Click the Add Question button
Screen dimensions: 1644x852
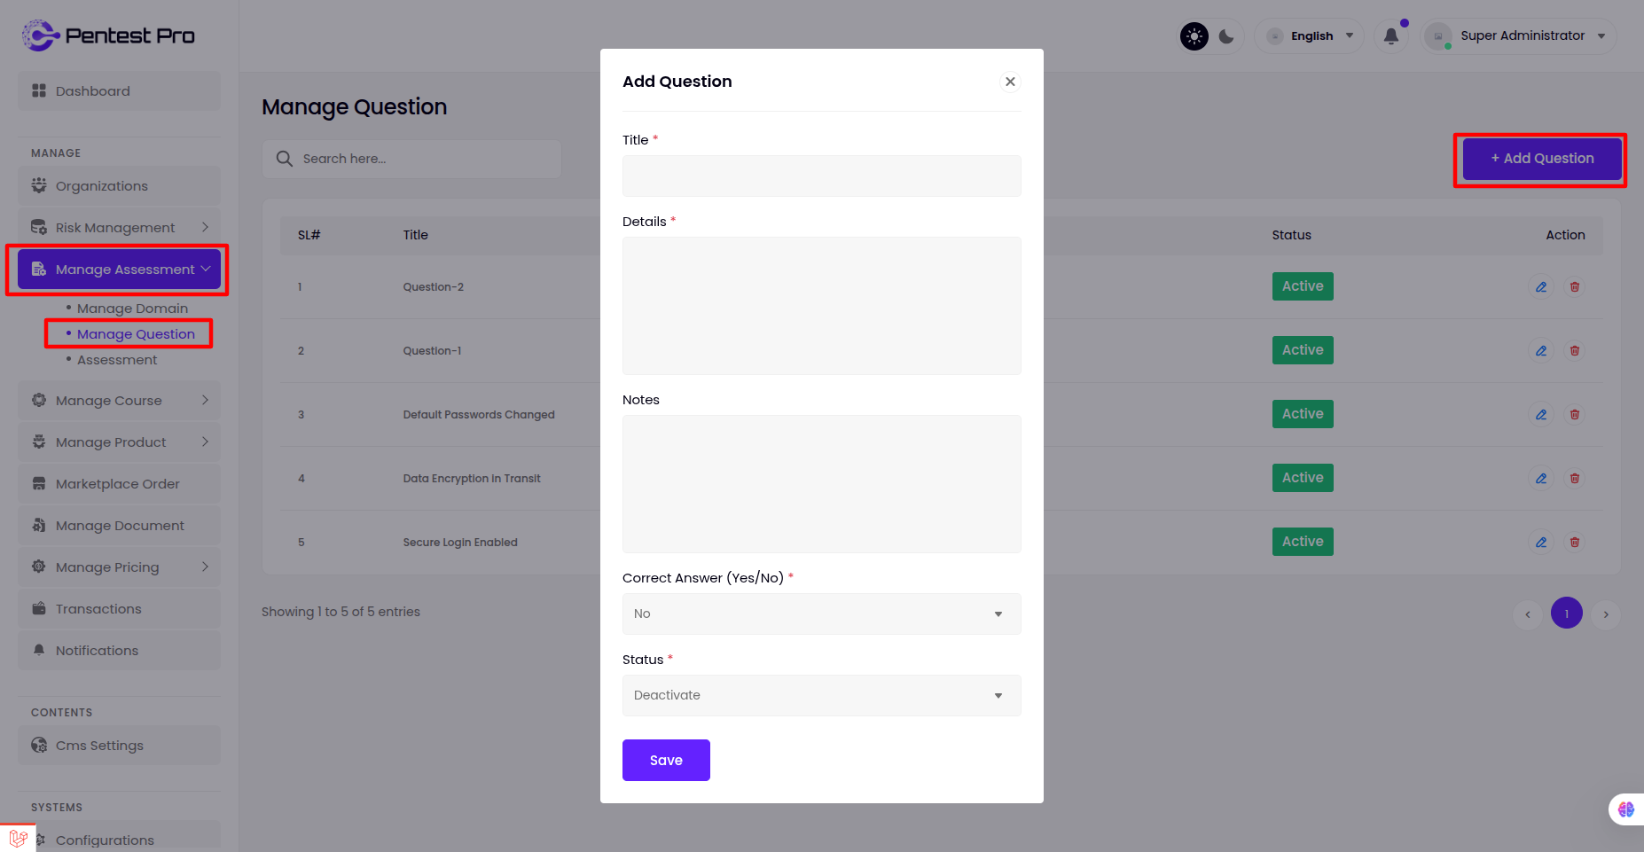[x=1542, y=159]
